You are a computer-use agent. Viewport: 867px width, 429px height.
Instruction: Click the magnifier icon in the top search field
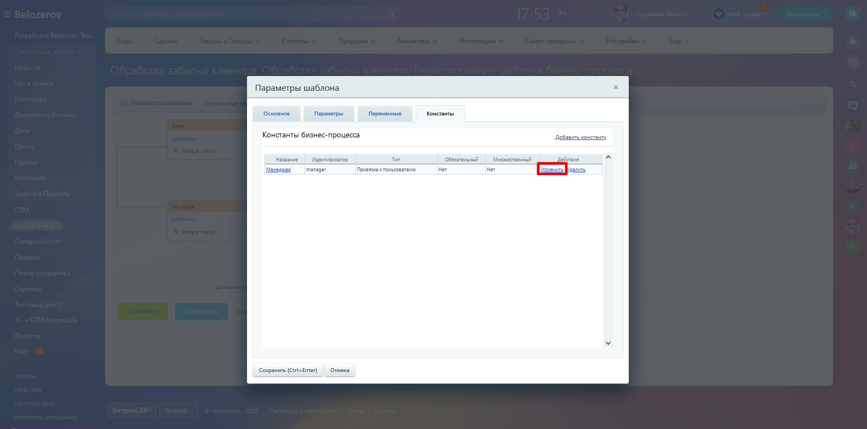point(391,14)
